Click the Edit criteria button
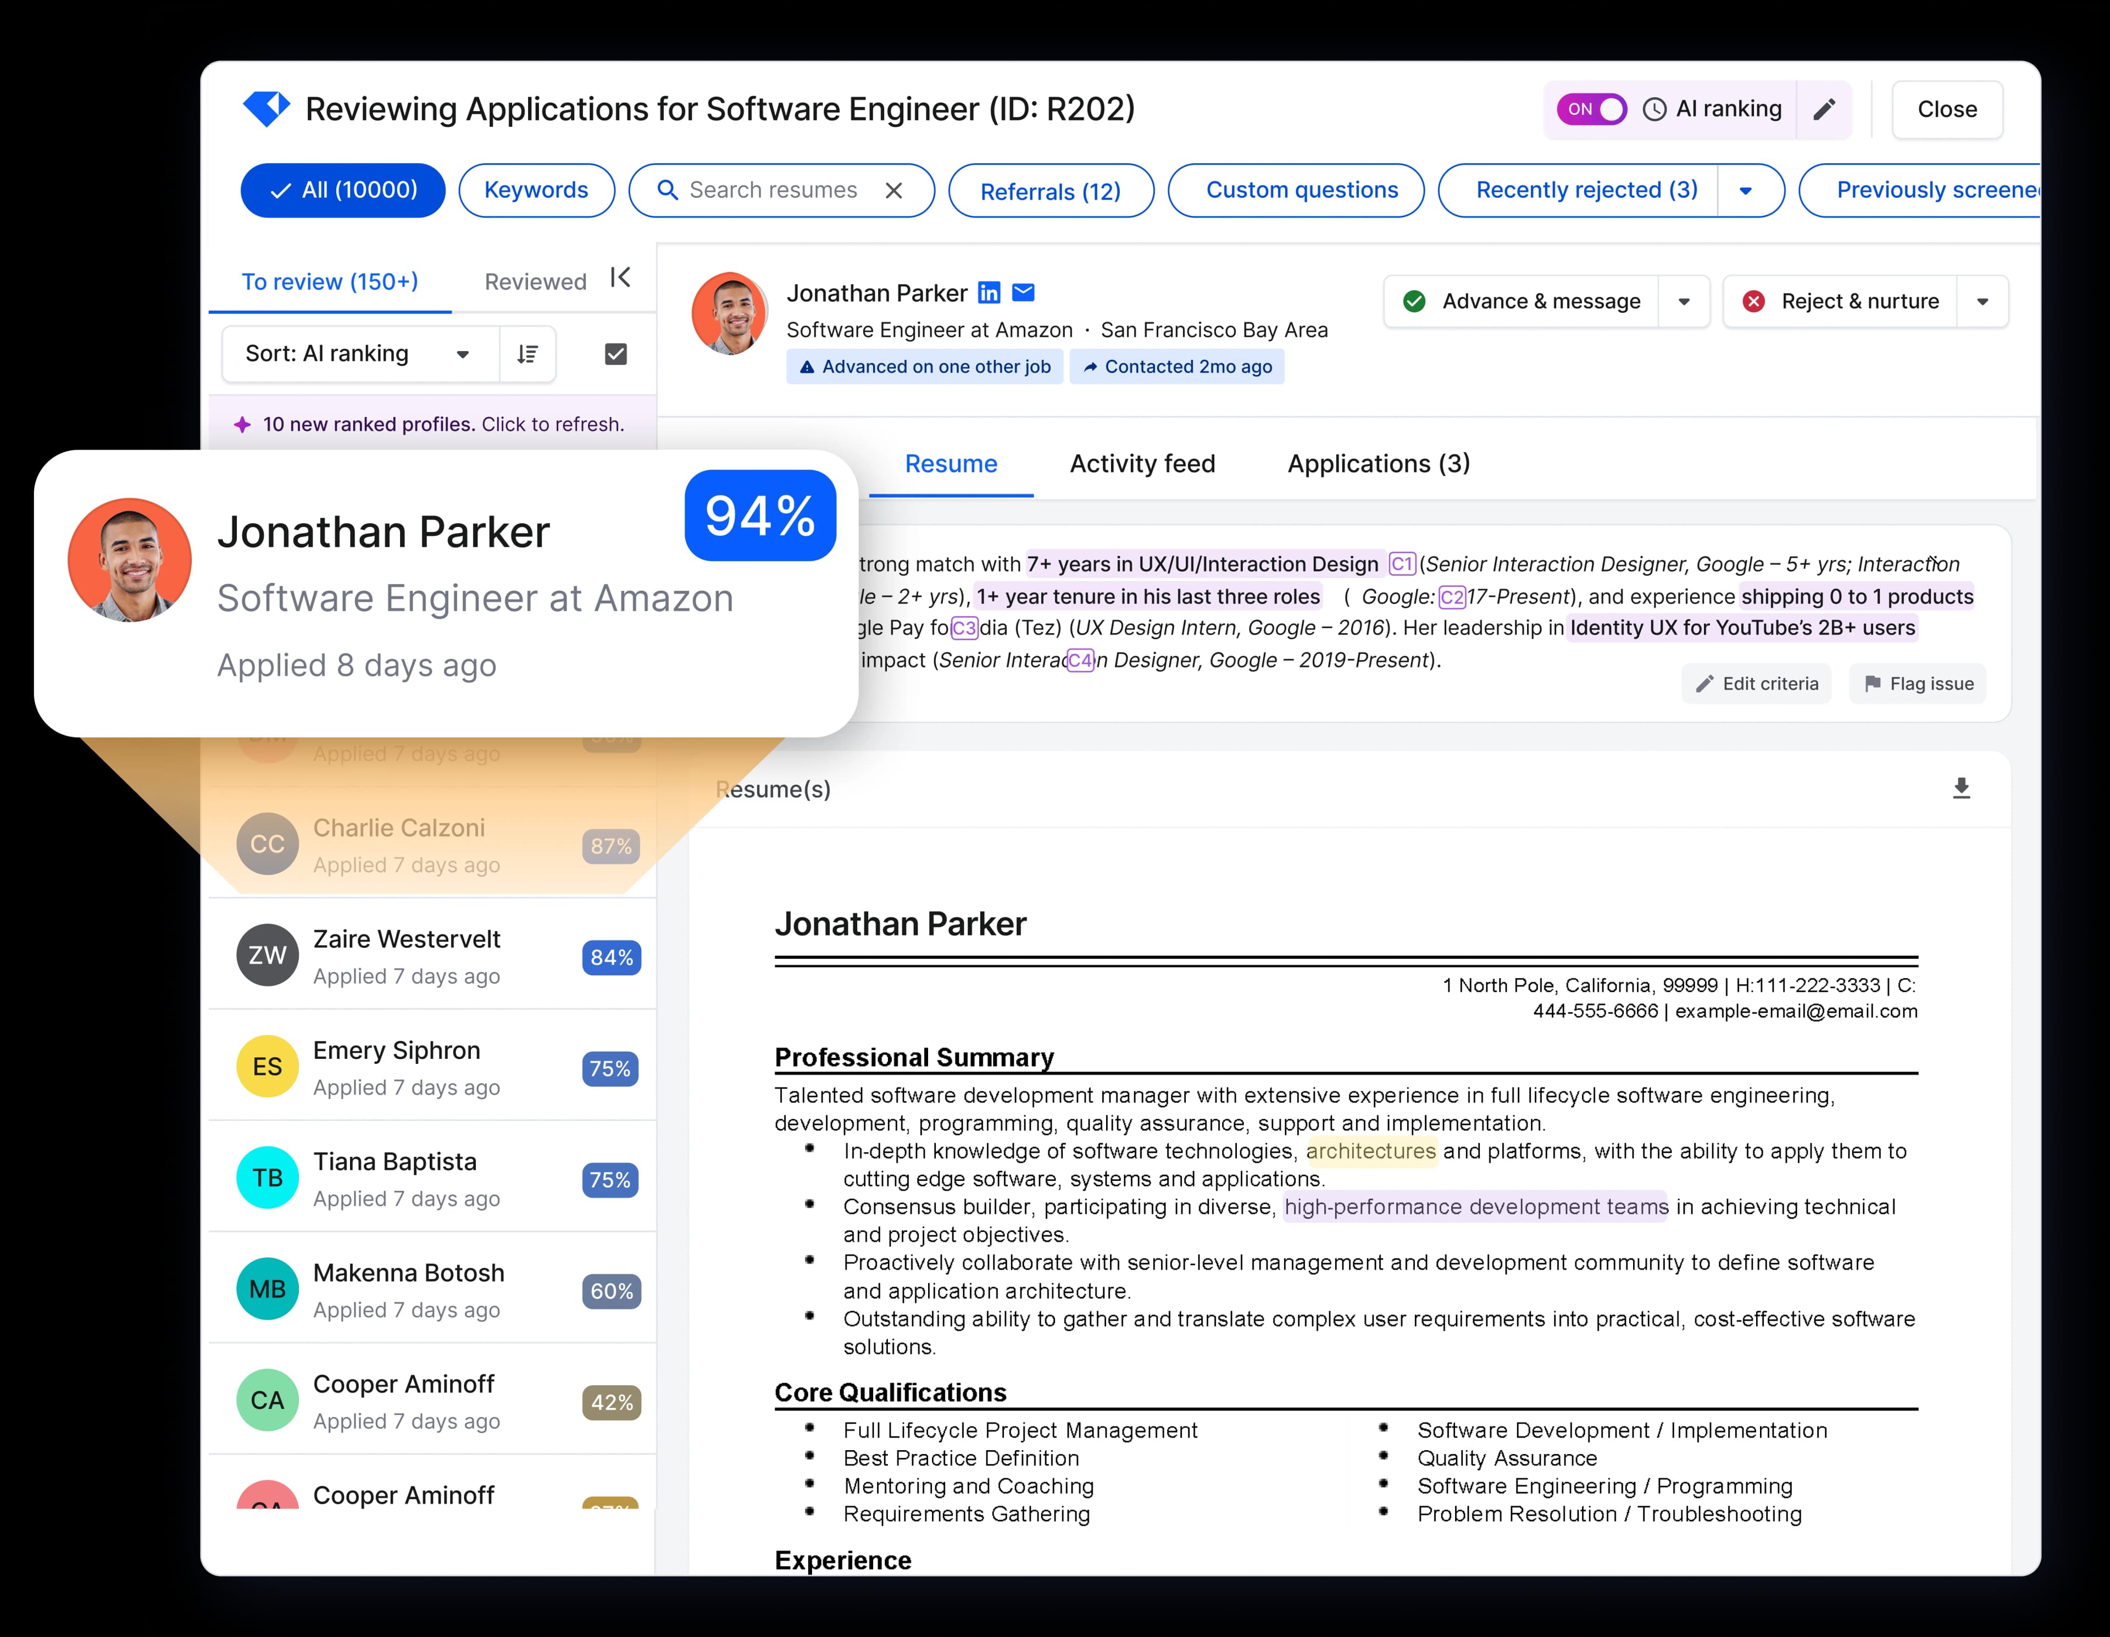Image resolution: width=2110 pixels, height=1637 pixels. click(x=1756, y=683)
